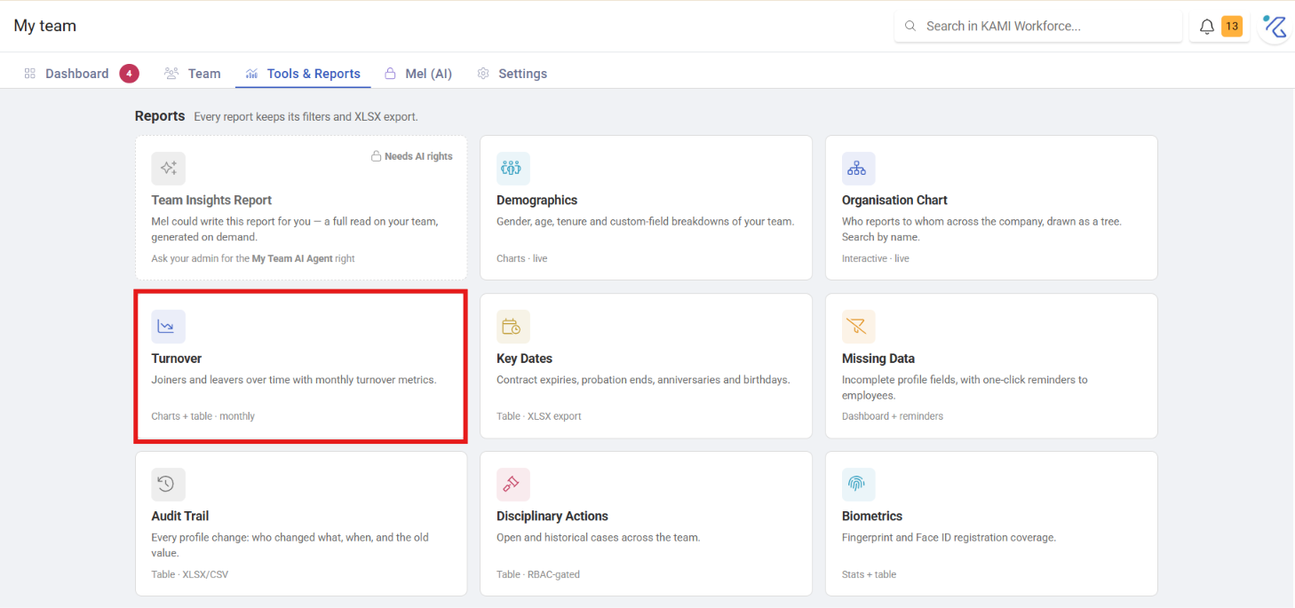The image size is (1295, 608).
Task: Click the Needs AI rights lock label
Action: (411, 156)
